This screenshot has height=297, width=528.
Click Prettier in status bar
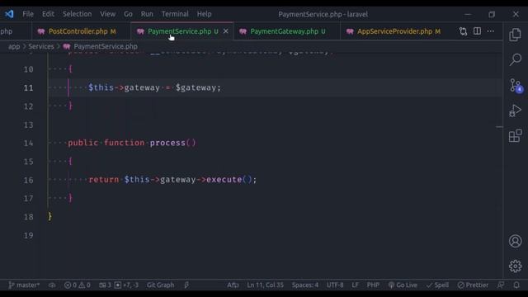tap(473, 285)
